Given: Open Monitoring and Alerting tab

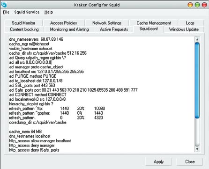Looking at the screenshot, I should tap(69, 29).
